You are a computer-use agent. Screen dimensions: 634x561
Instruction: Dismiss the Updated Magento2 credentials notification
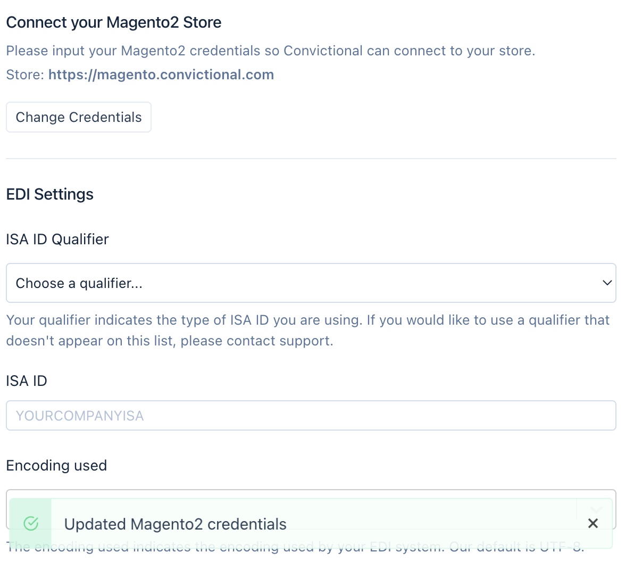pos(593,523)
